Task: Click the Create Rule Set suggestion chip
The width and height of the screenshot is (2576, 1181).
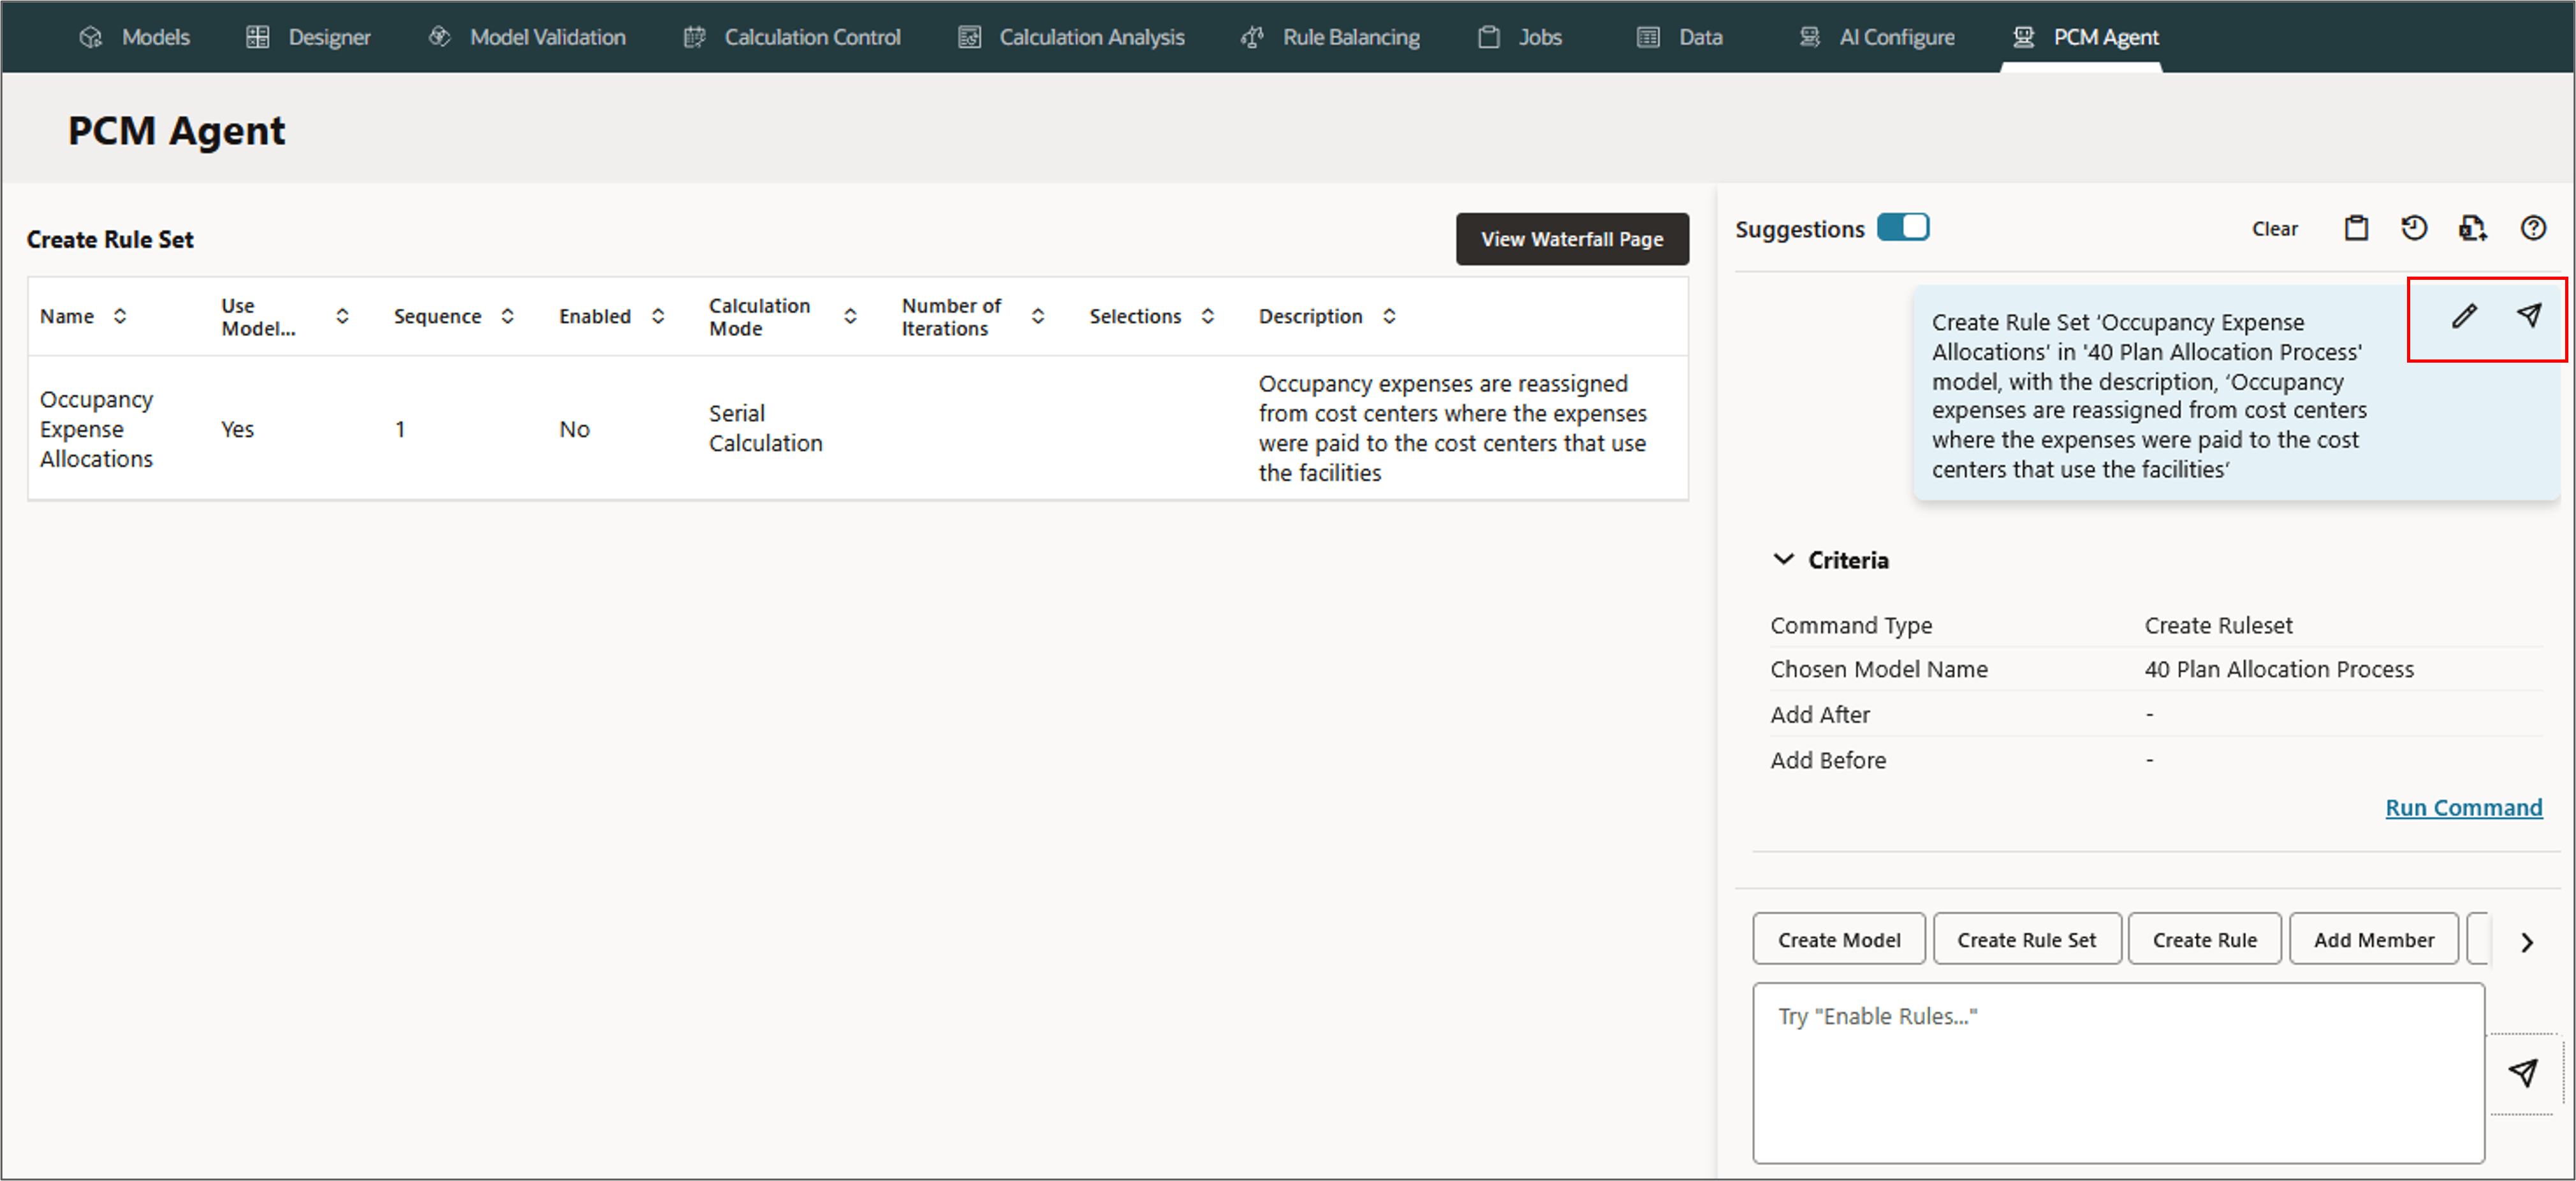Action: [2026, 939]
